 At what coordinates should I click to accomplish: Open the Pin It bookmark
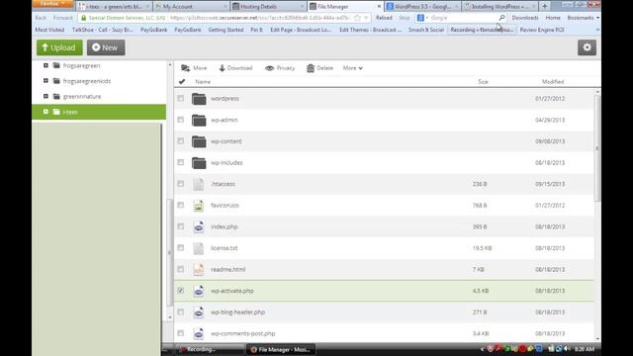point(256,30)
